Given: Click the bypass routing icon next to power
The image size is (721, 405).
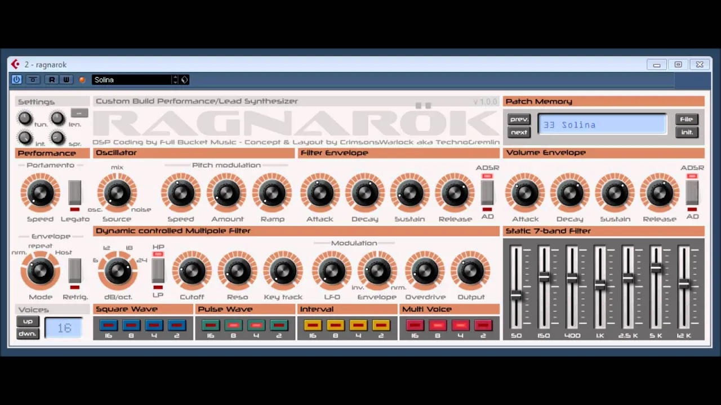Looking at the screenshot, I should [33, 80].
